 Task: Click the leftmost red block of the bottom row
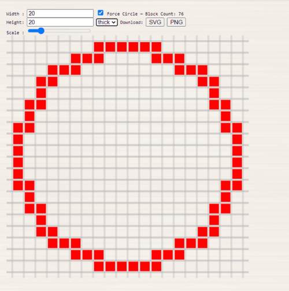(x=99, y=266)
